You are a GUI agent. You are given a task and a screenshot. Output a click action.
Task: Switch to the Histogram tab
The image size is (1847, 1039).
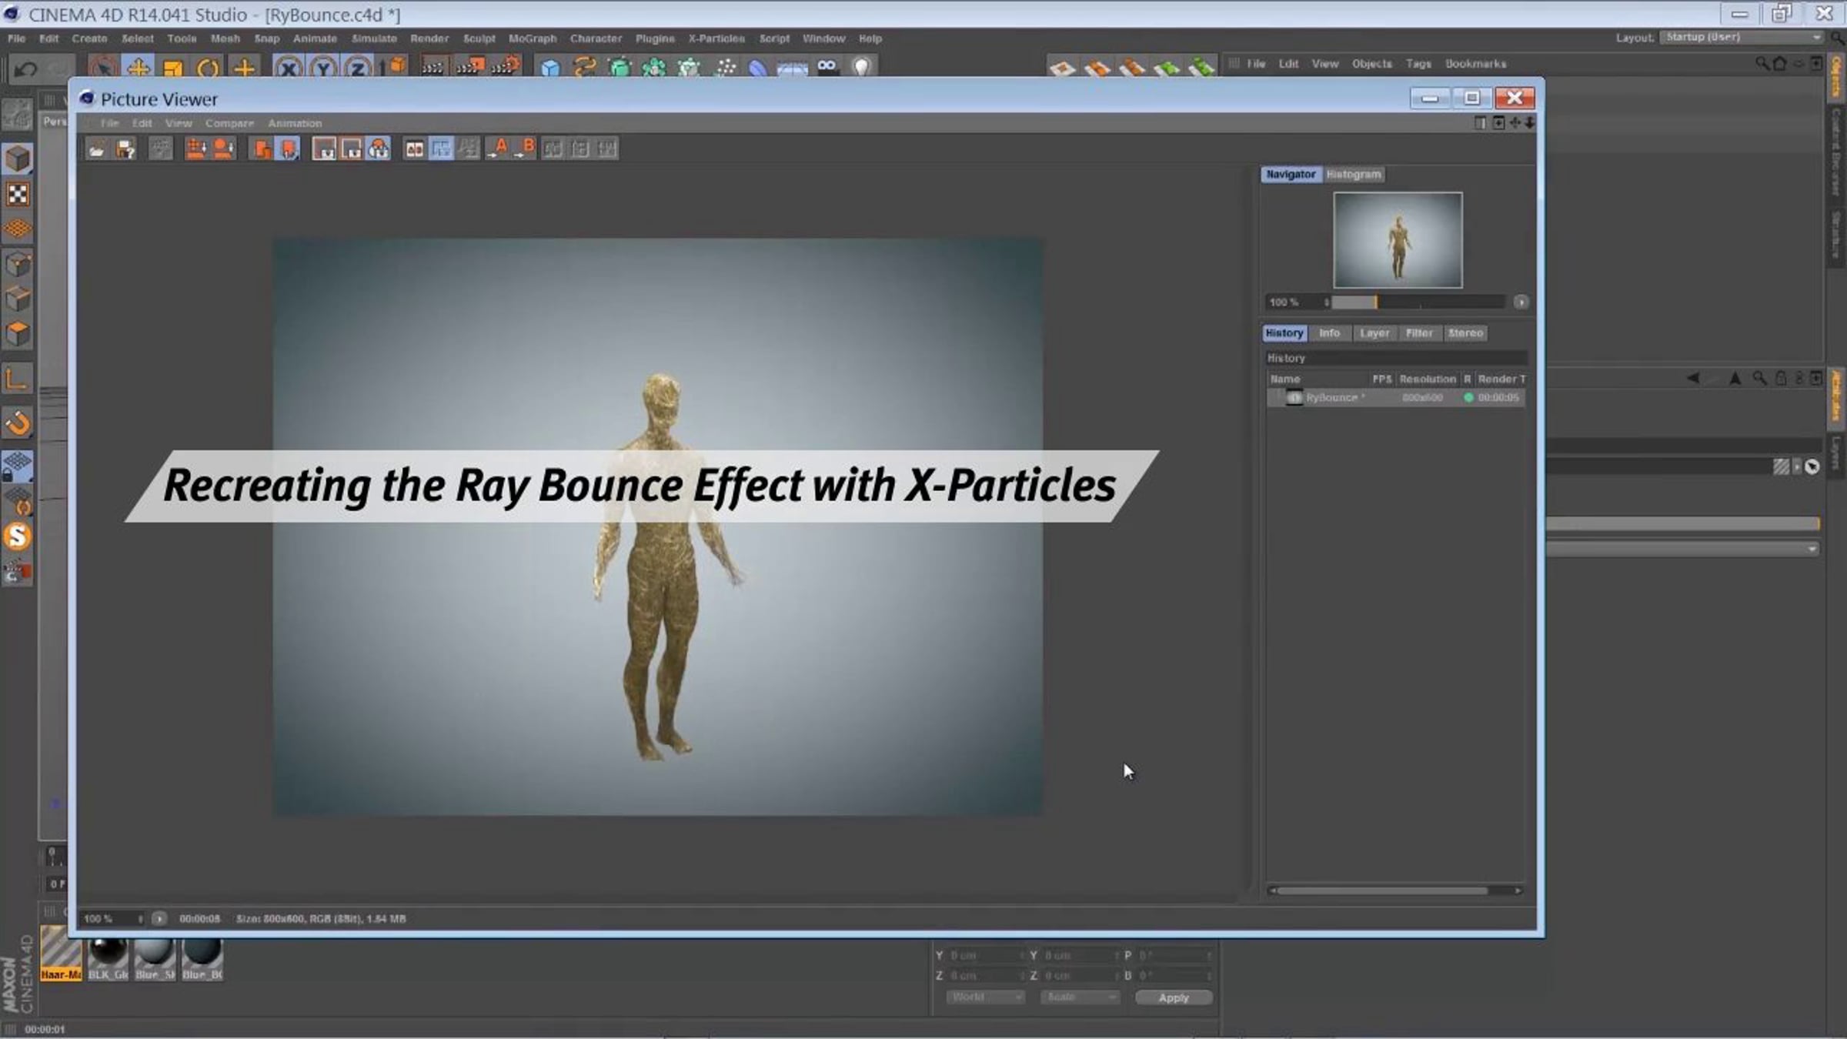[x=1354, y=175]
